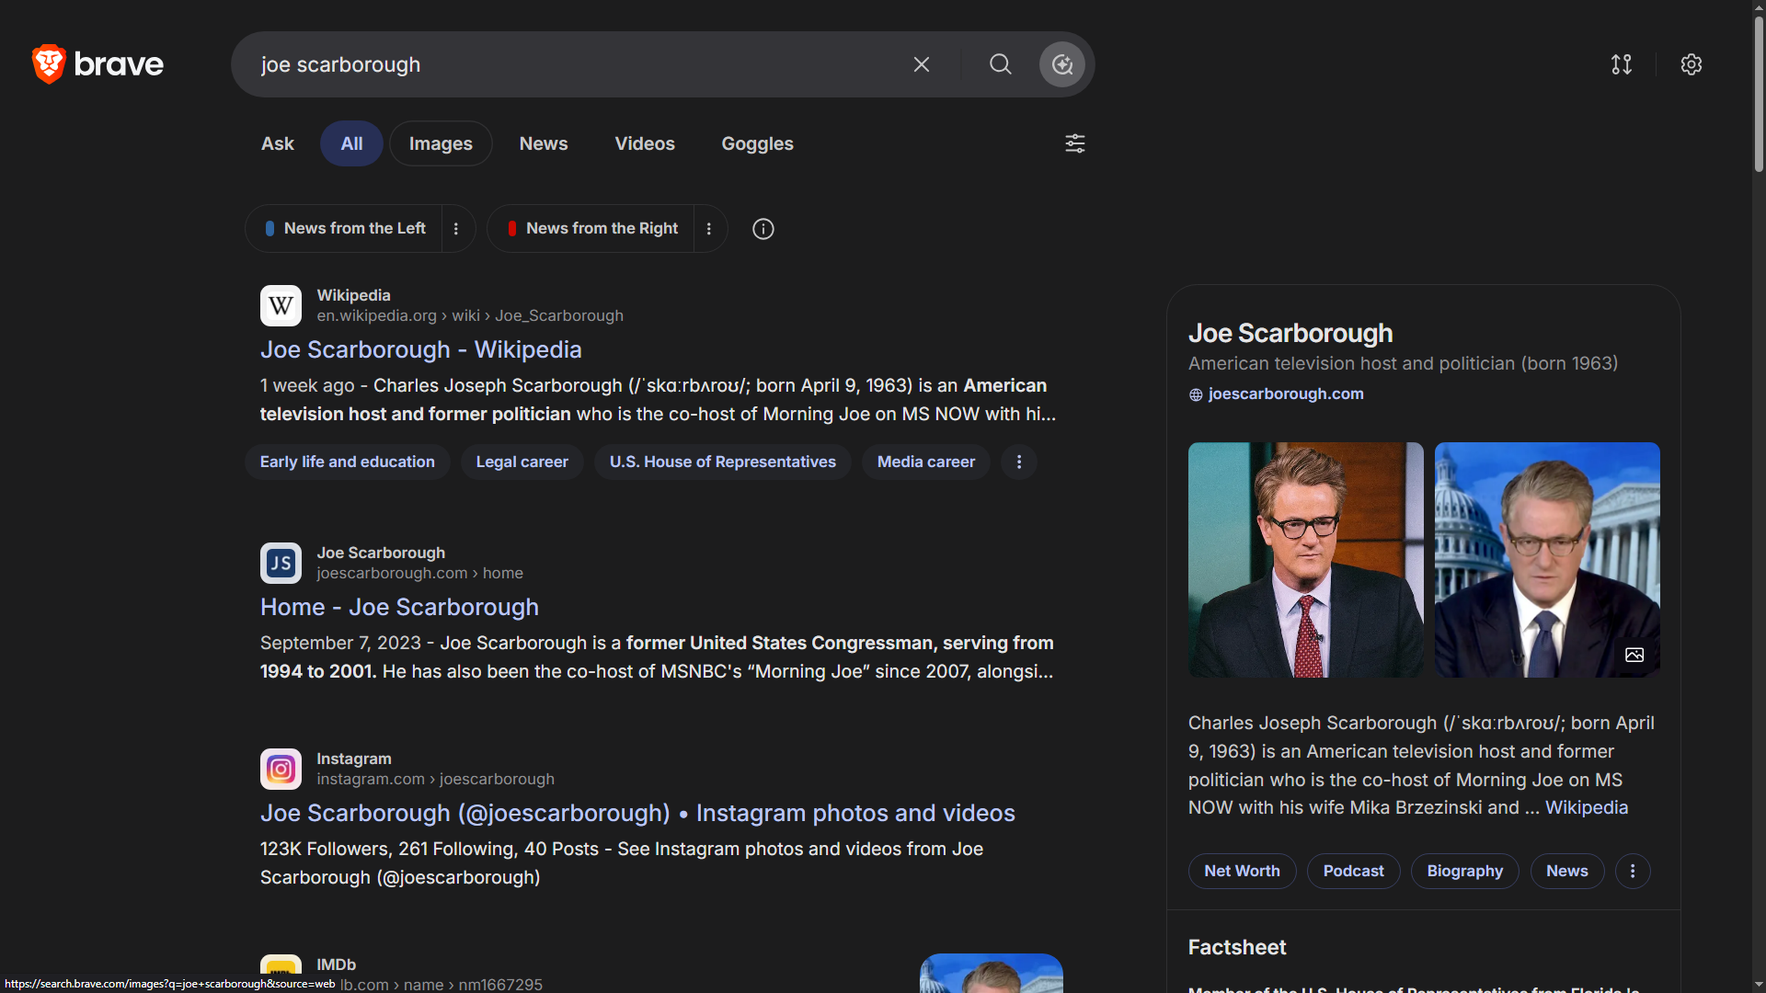Click the Brave logo to go home
Screen dimensions: 1766x993
[x=97, y=64]
